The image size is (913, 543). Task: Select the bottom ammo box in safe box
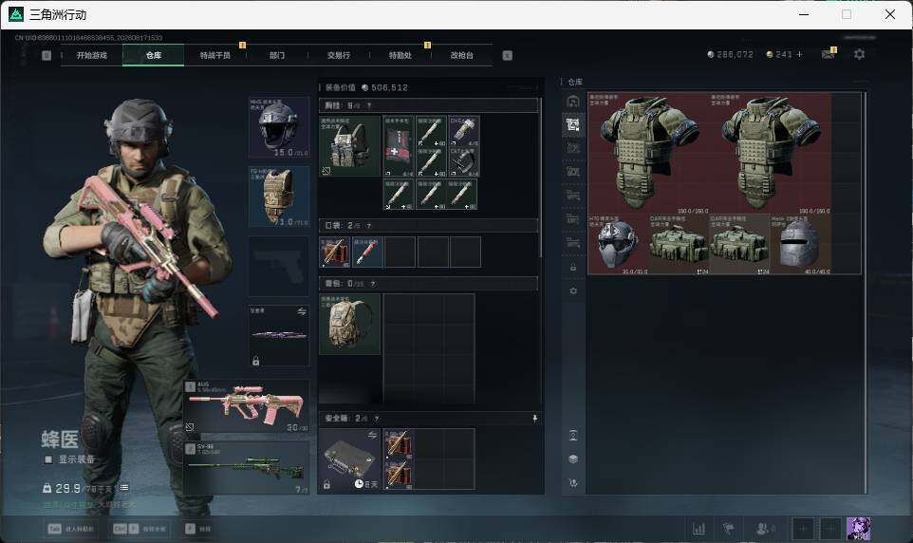coord(399,475)
